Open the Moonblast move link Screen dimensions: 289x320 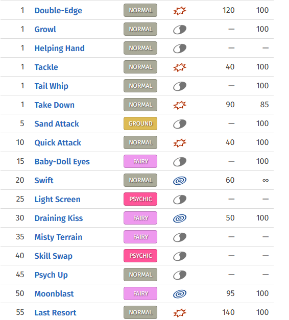54,293
